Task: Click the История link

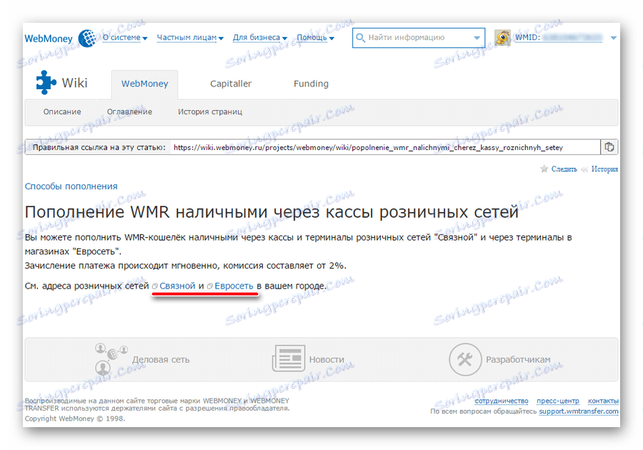Action: point(604,169)
